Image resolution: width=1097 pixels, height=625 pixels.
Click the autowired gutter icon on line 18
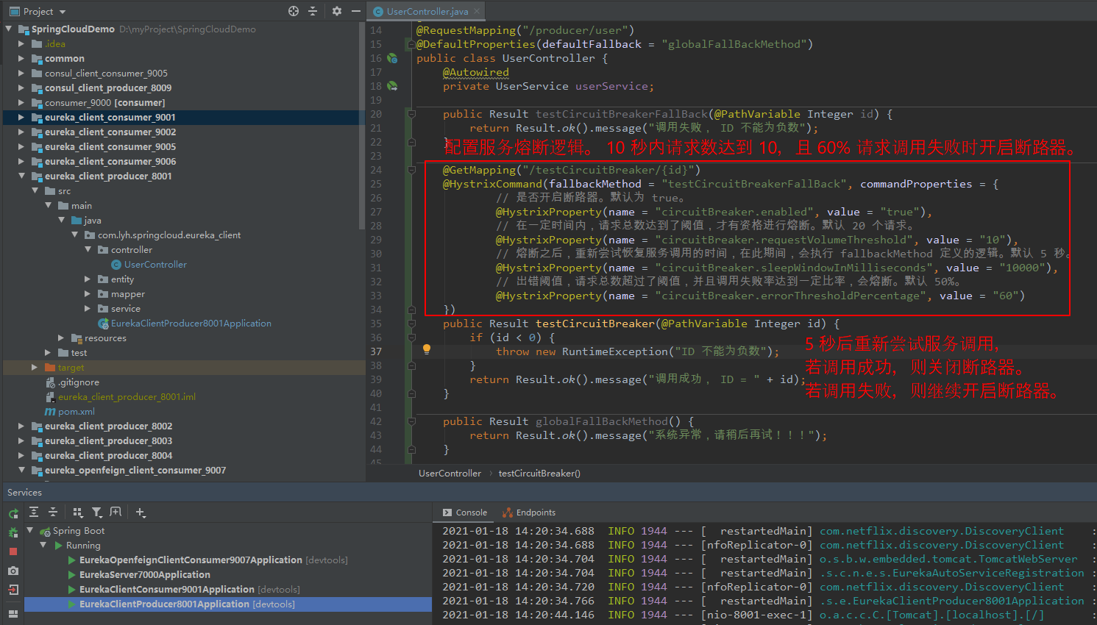click(x=393, y=86)
